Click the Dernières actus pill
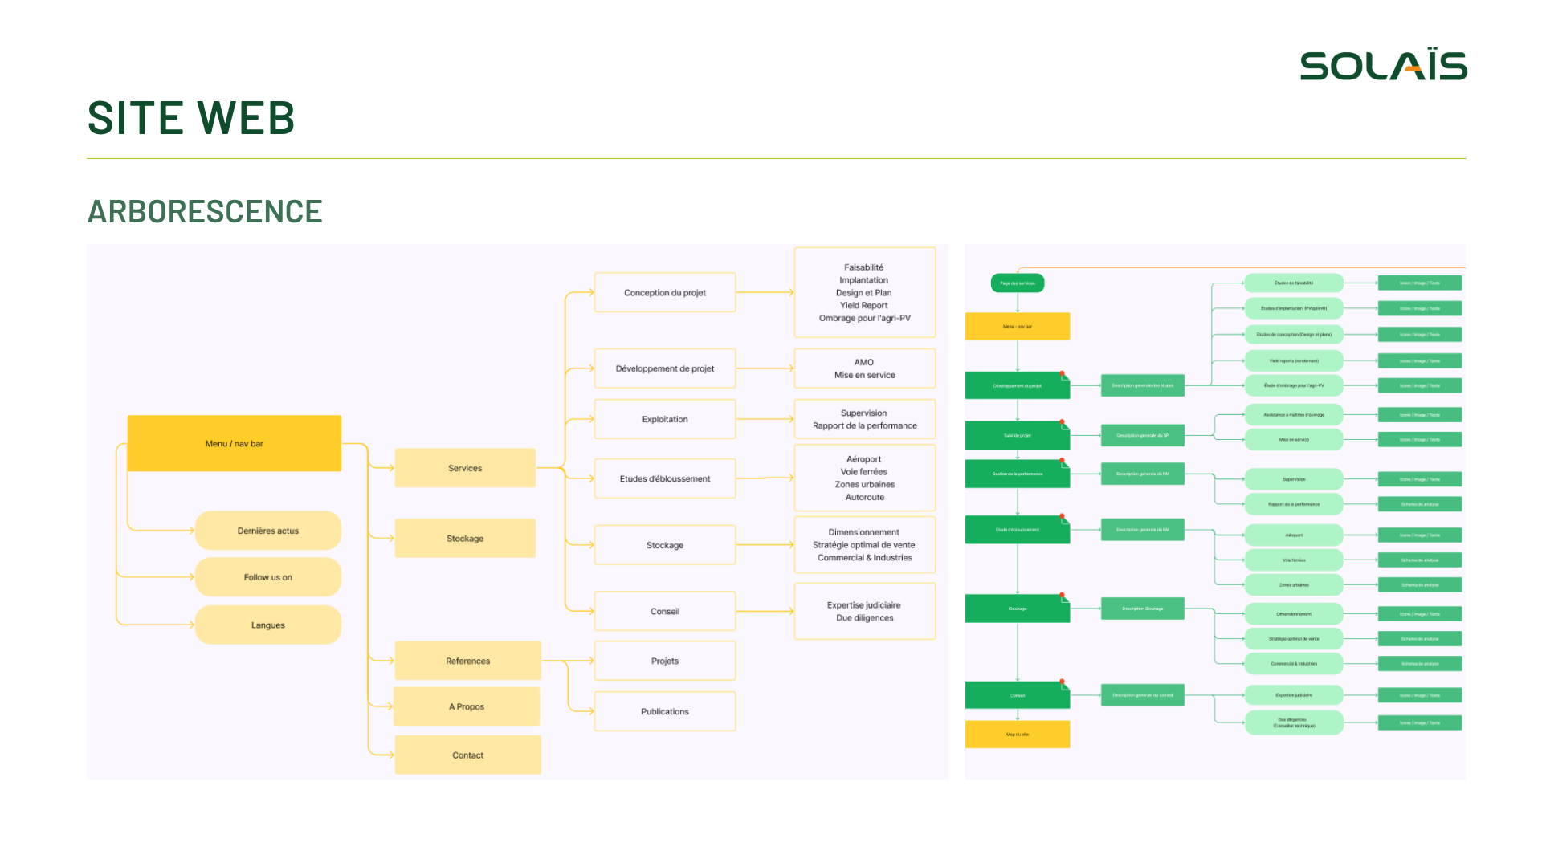Image resolution: width=1542 pixels, height=867 pixels. click(x=267, y=531)
